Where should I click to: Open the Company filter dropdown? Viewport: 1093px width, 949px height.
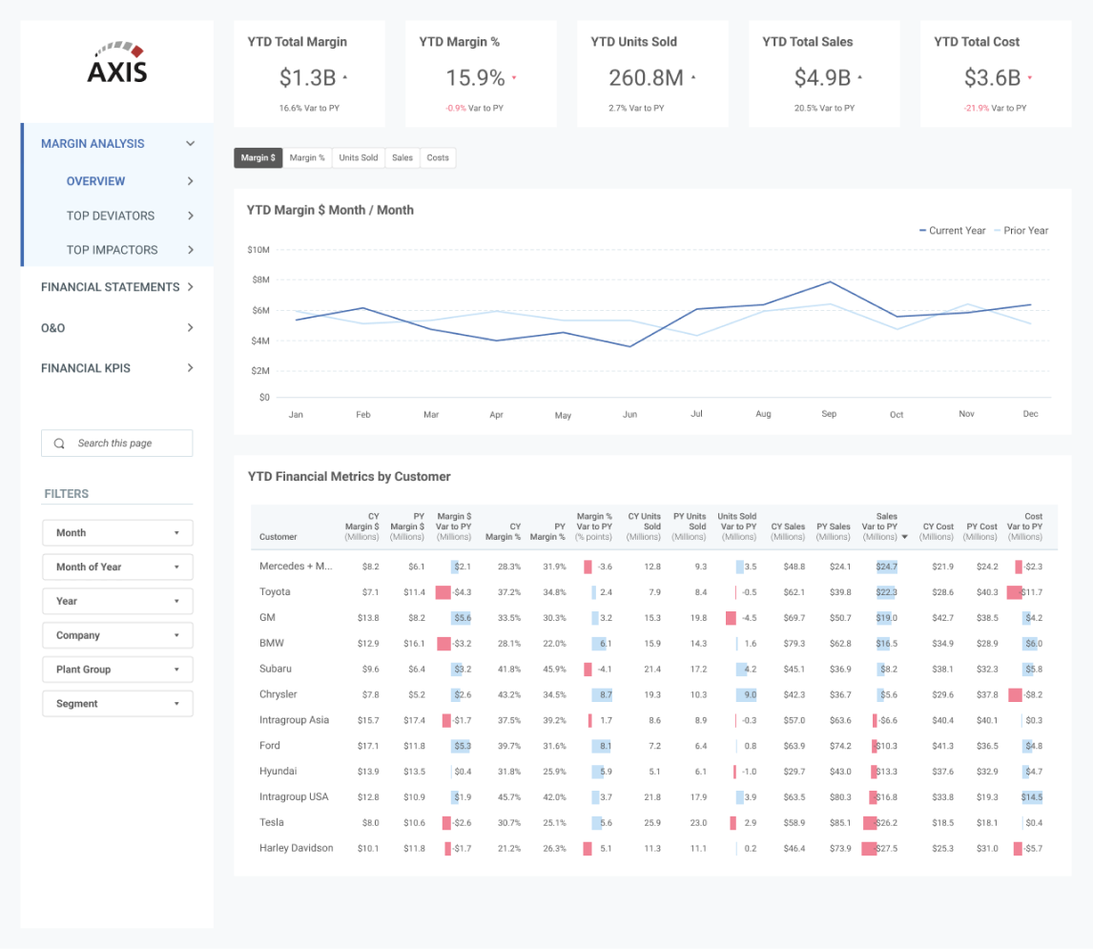pos(117,635)
